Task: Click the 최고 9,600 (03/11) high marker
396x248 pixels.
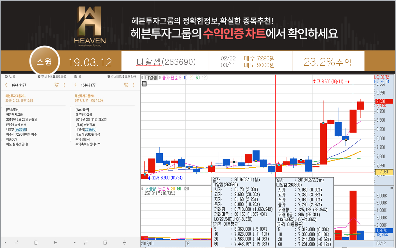Action: click(331, 81)
